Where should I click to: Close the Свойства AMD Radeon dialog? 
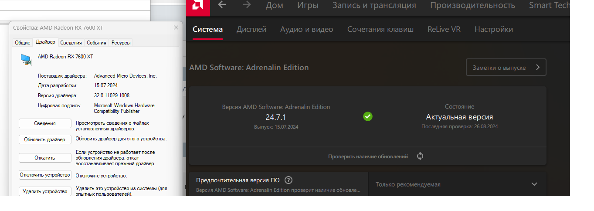(x=176, y=27)
